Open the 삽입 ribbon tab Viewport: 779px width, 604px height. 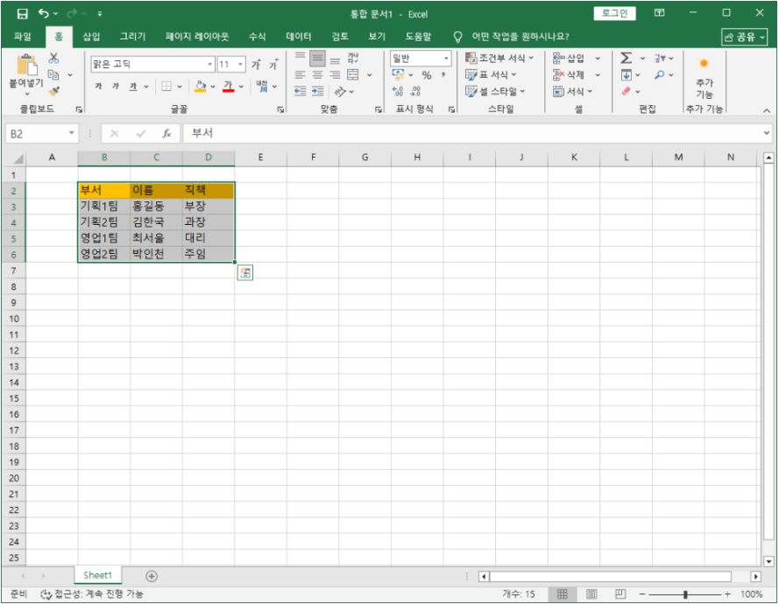91,37
